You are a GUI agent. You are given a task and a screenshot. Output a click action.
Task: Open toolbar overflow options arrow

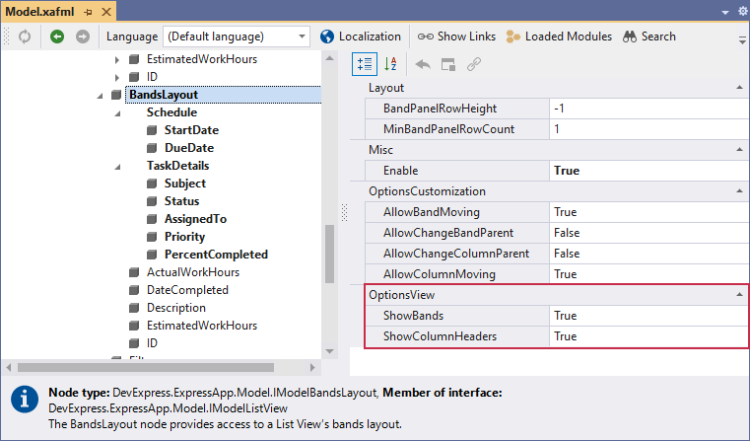pyautogui.click(x=742, y=39)
